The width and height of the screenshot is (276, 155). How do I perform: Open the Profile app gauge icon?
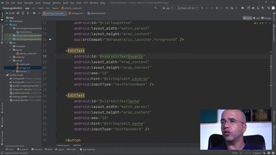click(x=227, y=8)
